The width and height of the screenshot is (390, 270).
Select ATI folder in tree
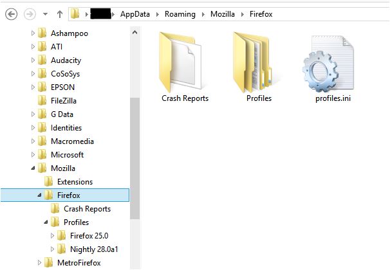pyautogui.click(x=57, y=47)
